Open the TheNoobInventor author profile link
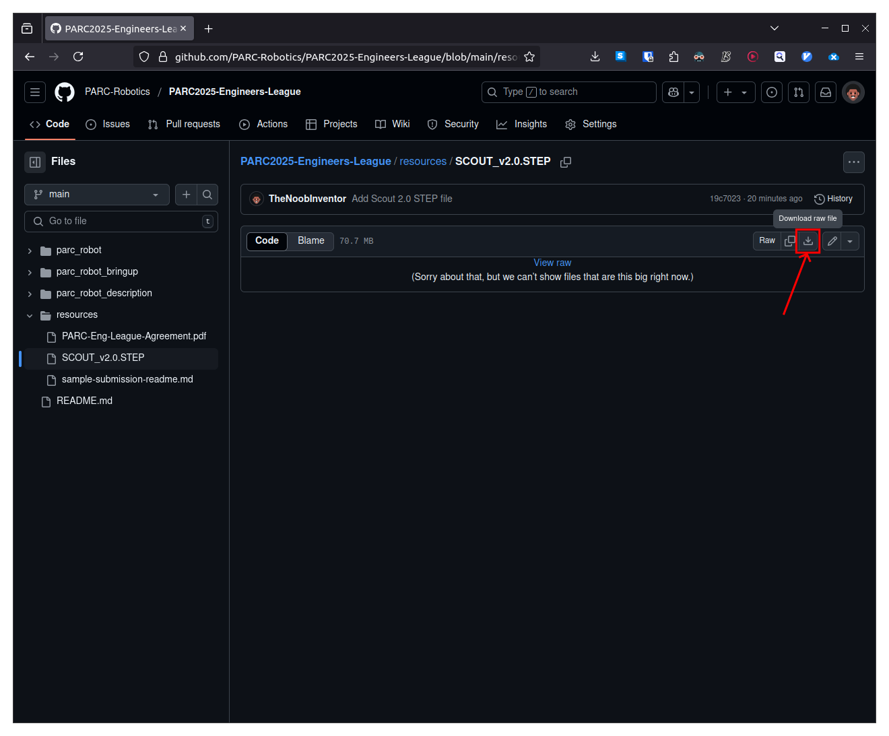The height and width of the screenshot is (736, 889). pyautogui.click(x=307, y=199)
